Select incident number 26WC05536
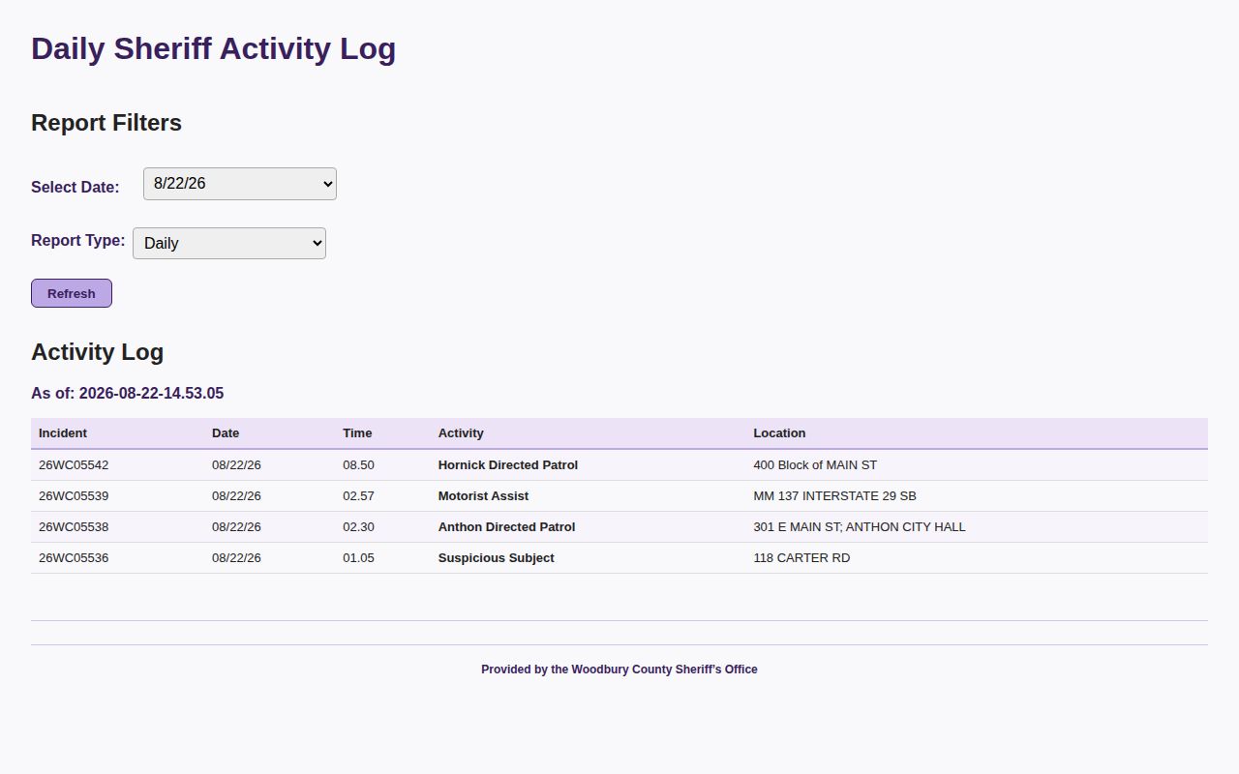This screenshot has height=774, width=1239. [x=74, y=558]
